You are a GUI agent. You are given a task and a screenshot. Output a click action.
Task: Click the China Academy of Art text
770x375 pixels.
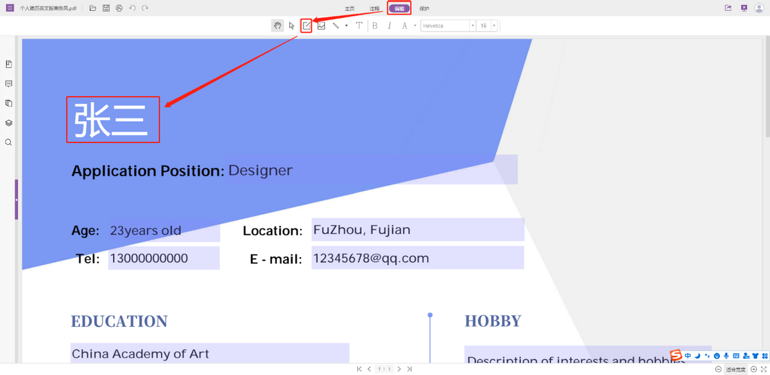click(x=141, y=354)
